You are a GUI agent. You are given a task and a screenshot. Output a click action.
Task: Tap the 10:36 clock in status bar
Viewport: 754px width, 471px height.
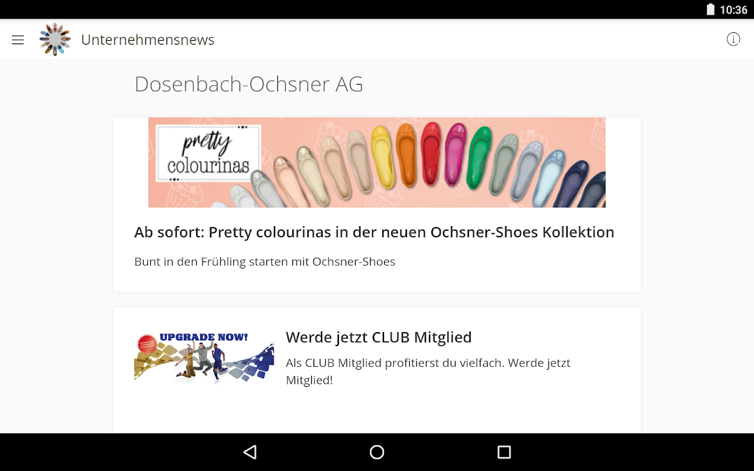coord(733,10)
